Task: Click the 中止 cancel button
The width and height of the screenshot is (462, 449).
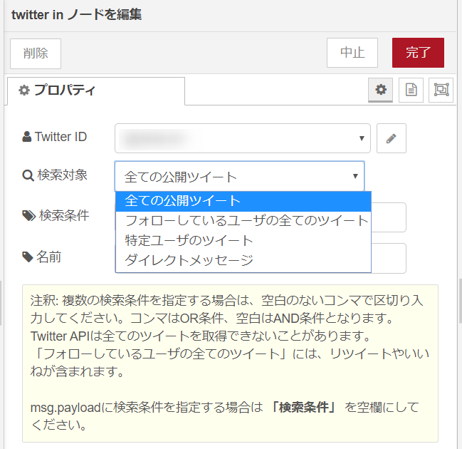Action: pos(352,53)
